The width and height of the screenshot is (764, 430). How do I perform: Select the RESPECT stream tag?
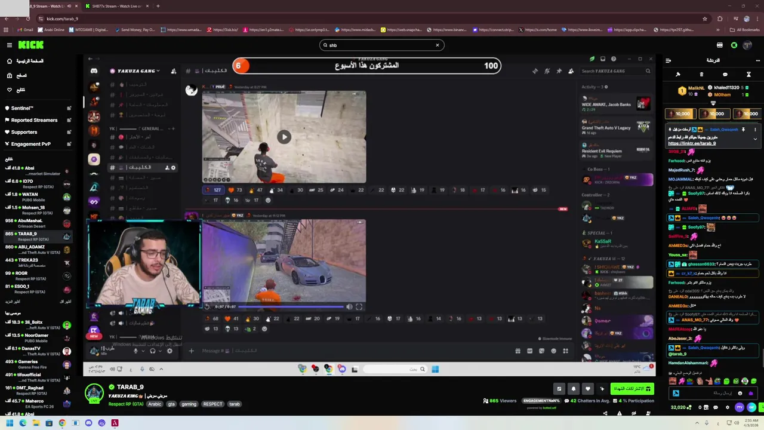pyautogui.click(x=212, y=404)
